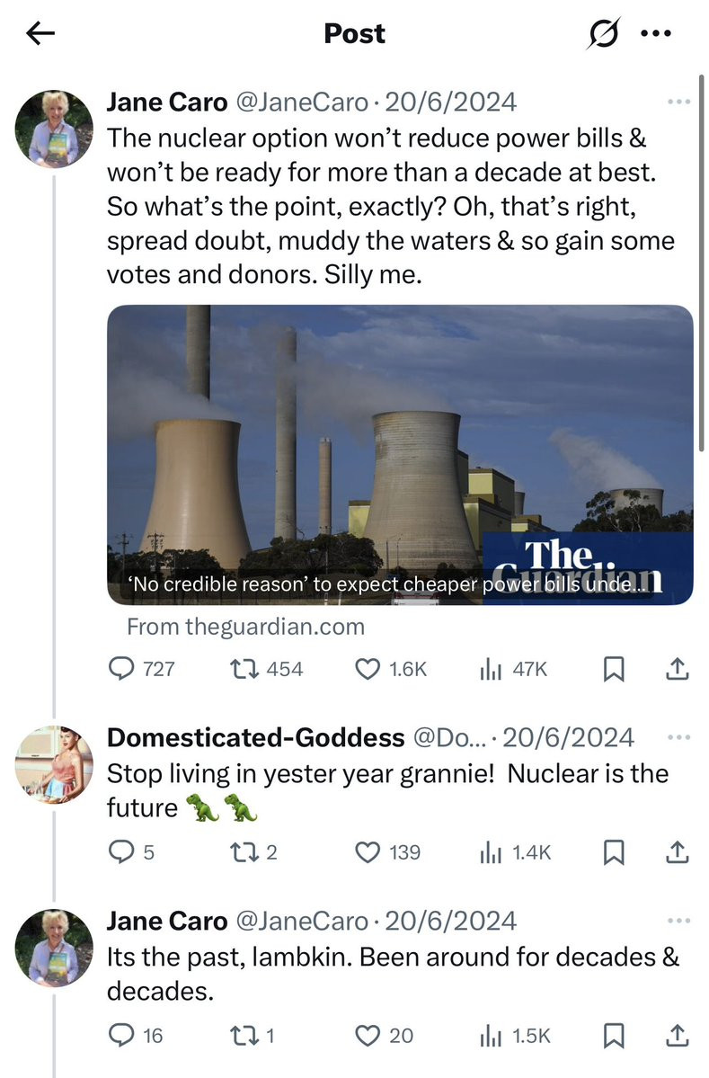Open Domesticated-Goddess profile name
The width and height of the screenshot is (709, 1078).
coord(255,738)
